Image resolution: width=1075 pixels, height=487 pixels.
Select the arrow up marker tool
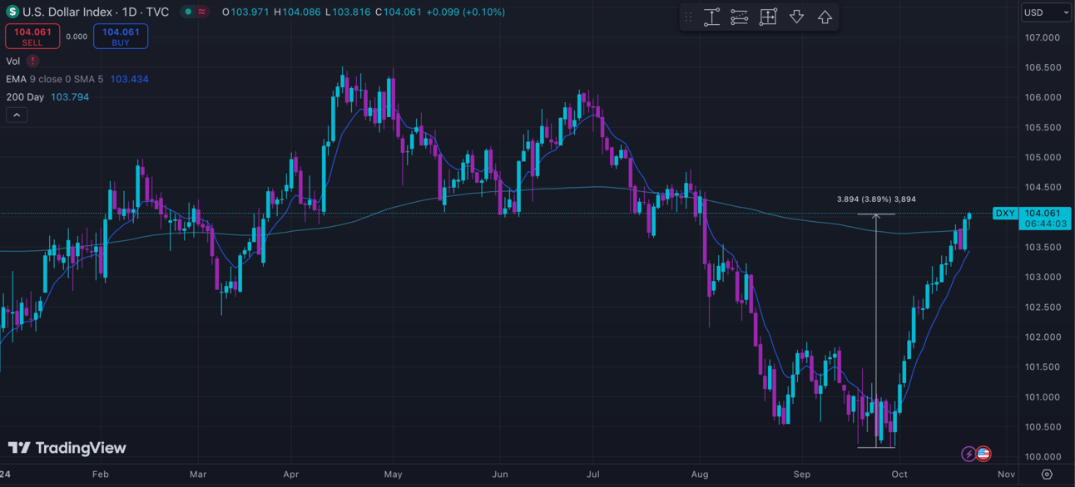[x=825, y=17]
